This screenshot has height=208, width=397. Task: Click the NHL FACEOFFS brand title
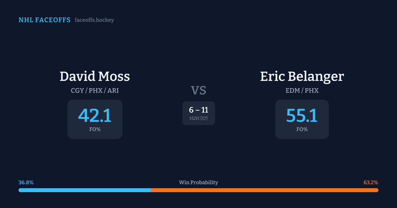pyautogui.click(x=44, y=20)
